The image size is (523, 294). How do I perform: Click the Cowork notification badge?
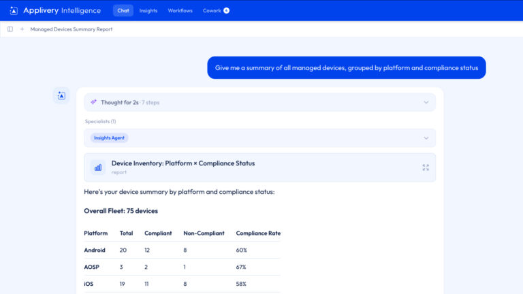pyautogui.click(x=227, y=11)
